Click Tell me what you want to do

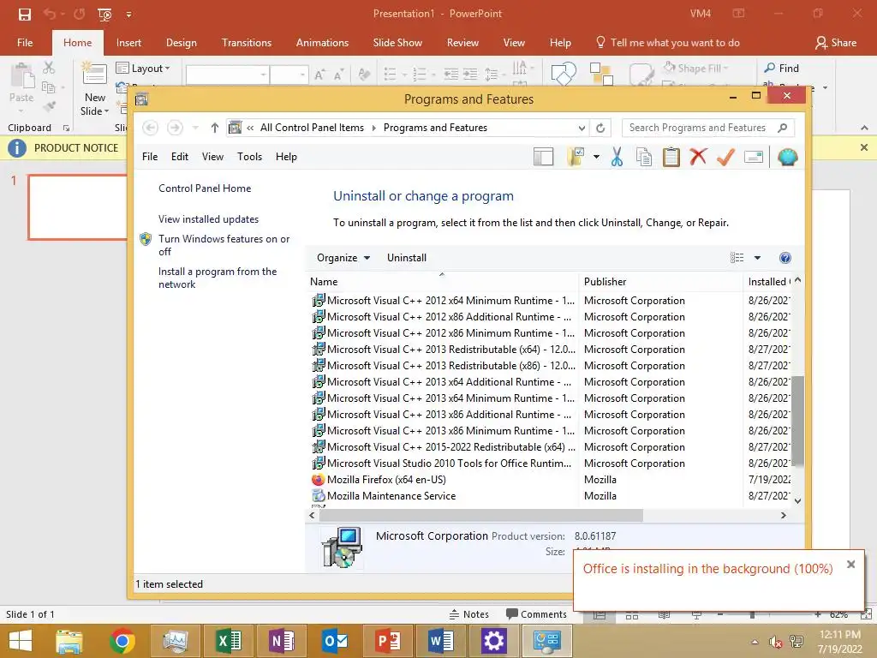(668, 43)
